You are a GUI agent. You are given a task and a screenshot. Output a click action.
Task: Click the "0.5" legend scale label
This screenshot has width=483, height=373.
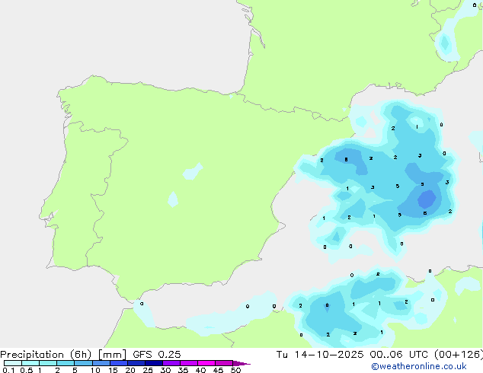(27, 370)
